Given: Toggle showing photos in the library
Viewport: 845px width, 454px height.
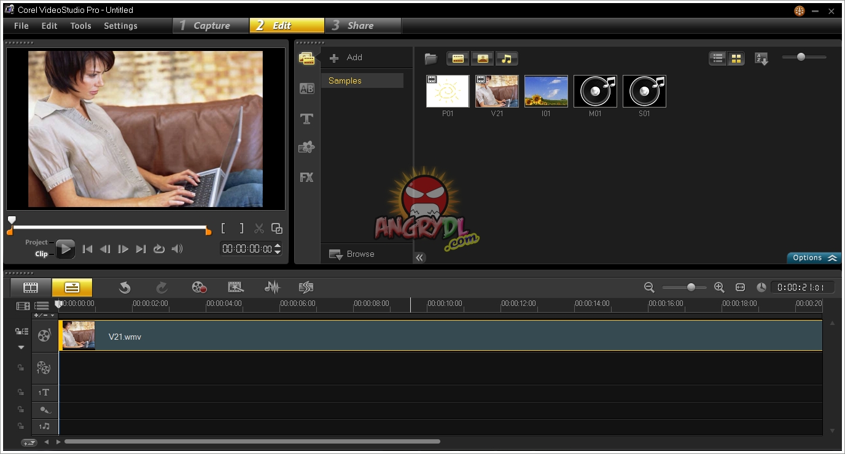Looking at the screenshot, I should coord(482,59).
